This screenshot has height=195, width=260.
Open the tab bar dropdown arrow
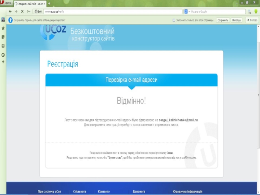pyautogui.click(x=237, y=3)
